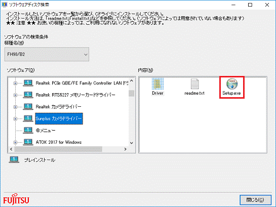This screenshot has height=207, width=276.
Task: Open the 機種名 FH90/B2 dropdown
Action: point(47,54)
